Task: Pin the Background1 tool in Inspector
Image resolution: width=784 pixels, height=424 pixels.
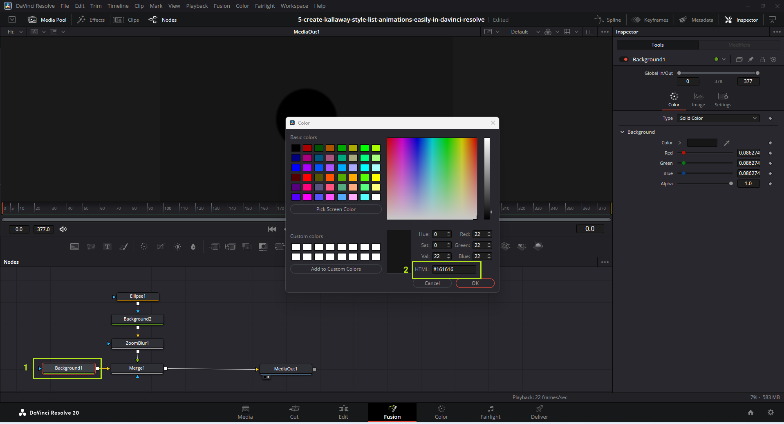Action: coord(750,59)
